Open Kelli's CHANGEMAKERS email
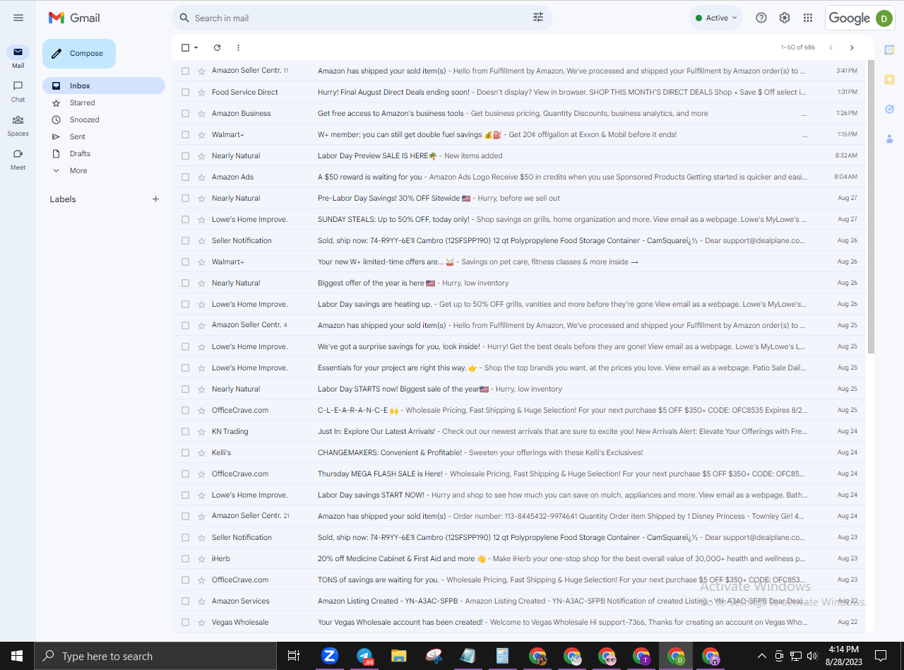 [x=519, y=452]
